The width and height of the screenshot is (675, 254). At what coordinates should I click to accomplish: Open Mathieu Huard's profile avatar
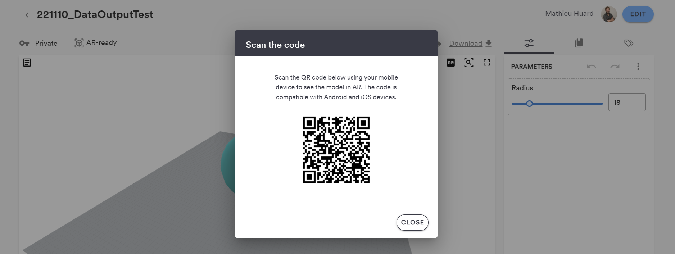(x=609, y=14)
